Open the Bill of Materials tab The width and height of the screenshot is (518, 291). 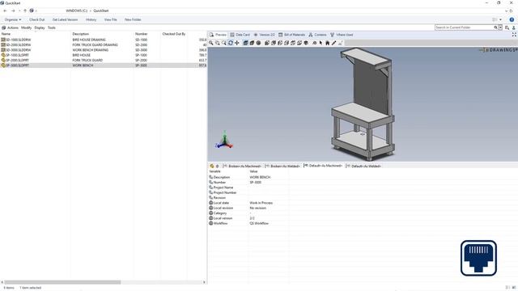pyautogui.click(x=291, y=35)
